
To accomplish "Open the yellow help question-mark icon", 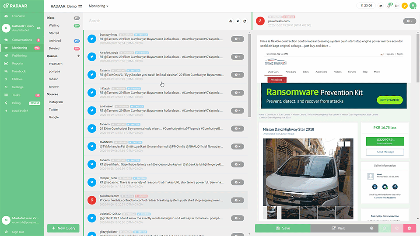I will pyautogui.click(x=404, y=6).
